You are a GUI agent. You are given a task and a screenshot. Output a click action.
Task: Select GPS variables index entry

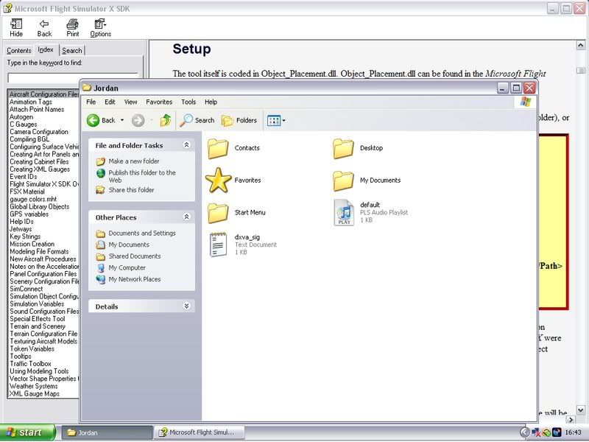pyautogui.click(x=29, y=214)
